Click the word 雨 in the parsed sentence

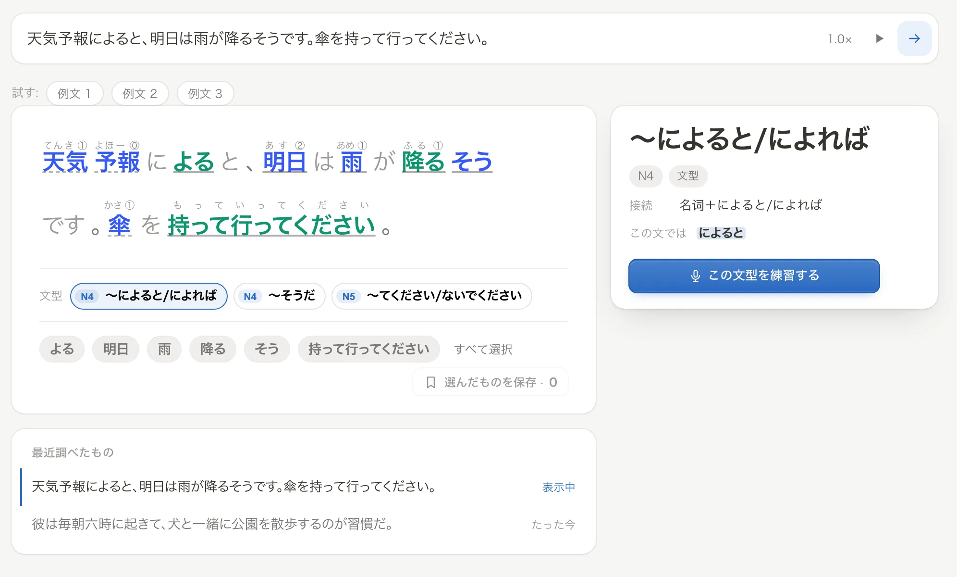352,162
